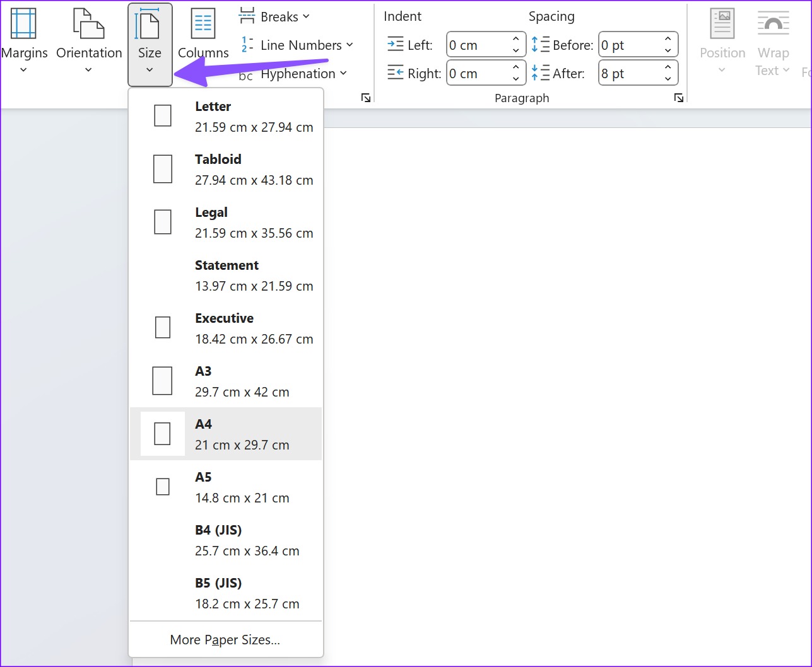Select Letter paper size
812x667 pixels.
pos(226,116)
